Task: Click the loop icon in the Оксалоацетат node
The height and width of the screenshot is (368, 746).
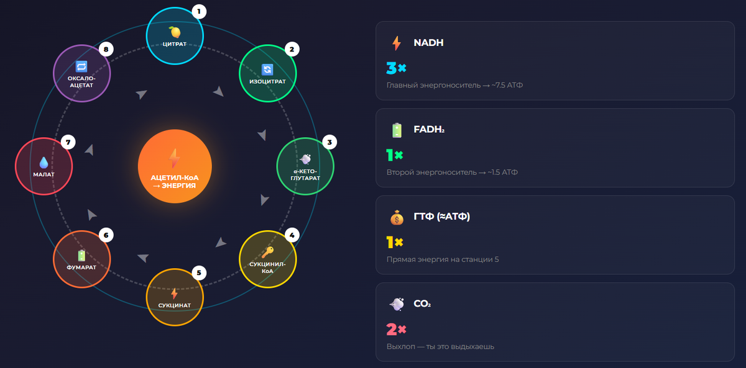Action: click(x=81, y=66)
